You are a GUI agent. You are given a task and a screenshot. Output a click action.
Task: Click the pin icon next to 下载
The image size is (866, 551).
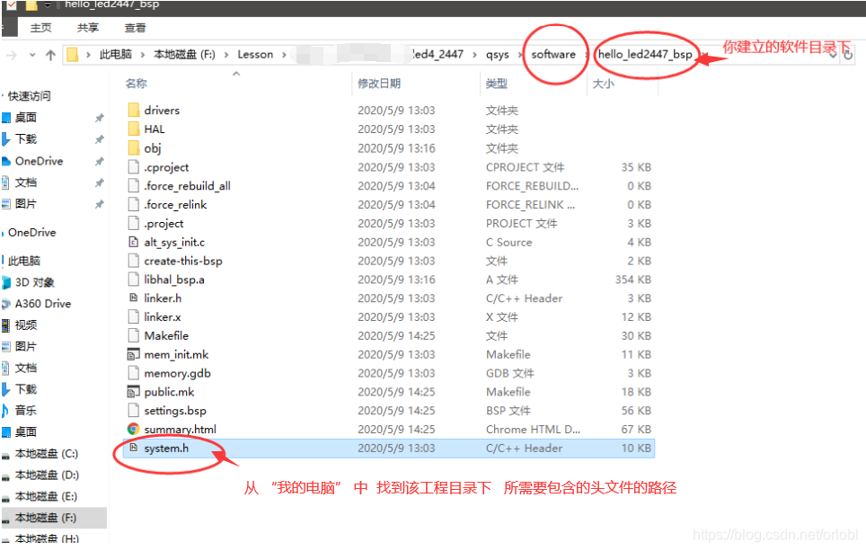click(x=100, y=139)
